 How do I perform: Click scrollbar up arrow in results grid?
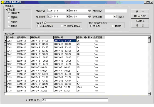[x=149, y=37]
